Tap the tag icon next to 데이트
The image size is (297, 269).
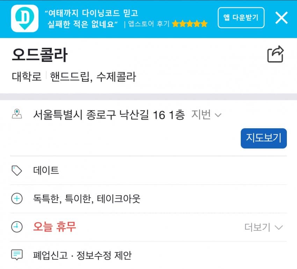(16, 170)
